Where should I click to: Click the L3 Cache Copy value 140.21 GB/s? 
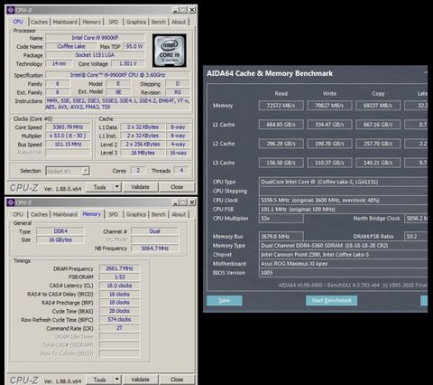point(378,163)
